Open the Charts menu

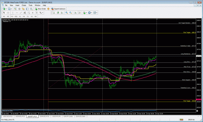(24, 5)
